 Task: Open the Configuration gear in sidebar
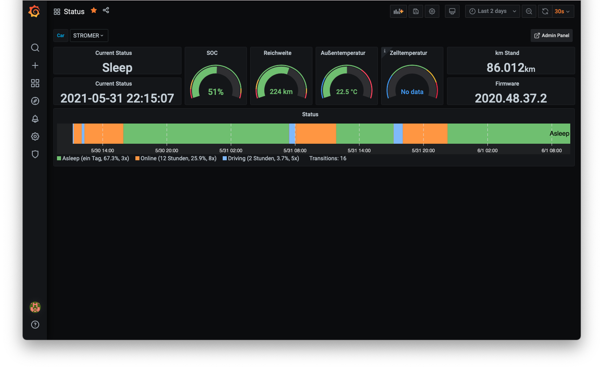coord(35,136)
